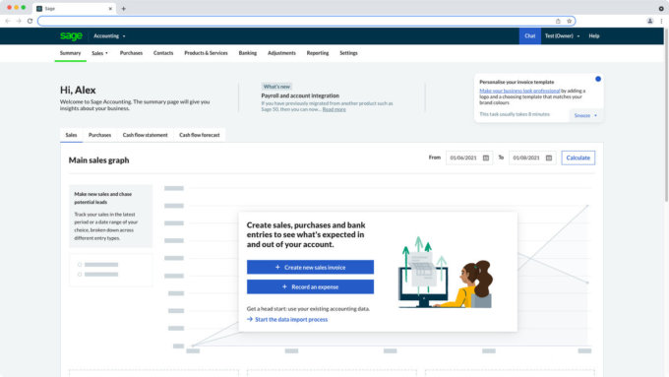Screen dimensions: 669x377
Task: Click 'Personalise your invoice template' title
Action: (x=517, y=82)
